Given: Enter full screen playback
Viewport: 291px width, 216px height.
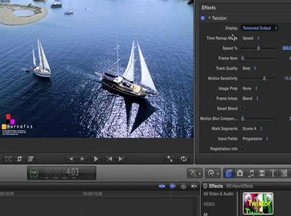Looking at the screenshot, I should click(170, 159).
